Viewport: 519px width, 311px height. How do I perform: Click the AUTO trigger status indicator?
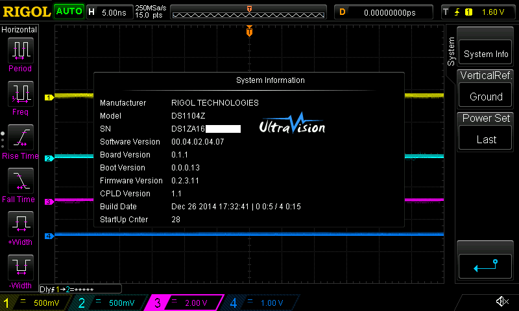pos(69,12)
